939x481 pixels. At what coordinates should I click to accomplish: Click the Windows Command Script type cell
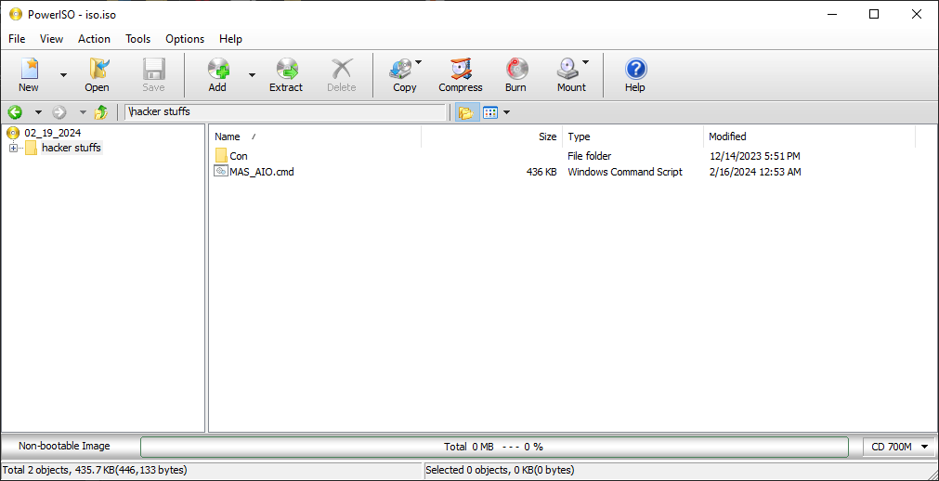(625, 172)
